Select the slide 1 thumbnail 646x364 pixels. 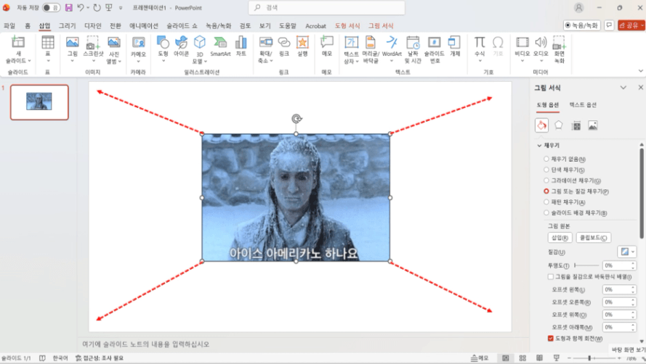39,102
